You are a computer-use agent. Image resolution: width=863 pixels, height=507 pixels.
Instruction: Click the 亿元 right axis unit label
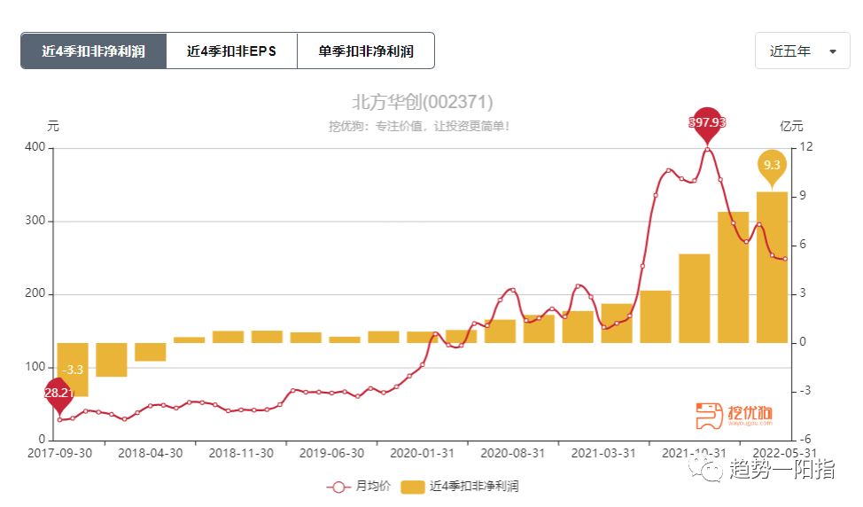pos(791,126)
